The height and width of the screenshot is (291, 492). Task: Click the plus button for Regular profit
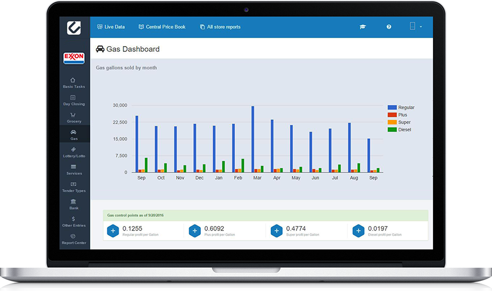point(113,231)
